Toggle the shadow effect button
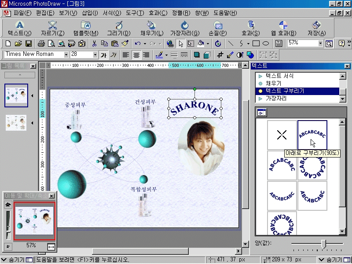This screenshot has width=352, height=264. tap(197, 55)
